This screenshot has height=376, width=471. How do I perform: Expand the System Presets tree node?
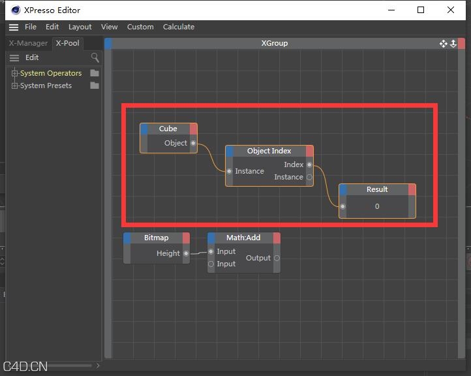(14, 86)
